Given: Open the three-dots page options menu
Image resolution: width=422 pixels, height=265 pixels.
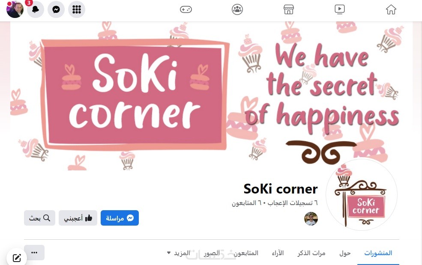Looking at the screenshot, I should pyautogui.click(x=34, y=252).
